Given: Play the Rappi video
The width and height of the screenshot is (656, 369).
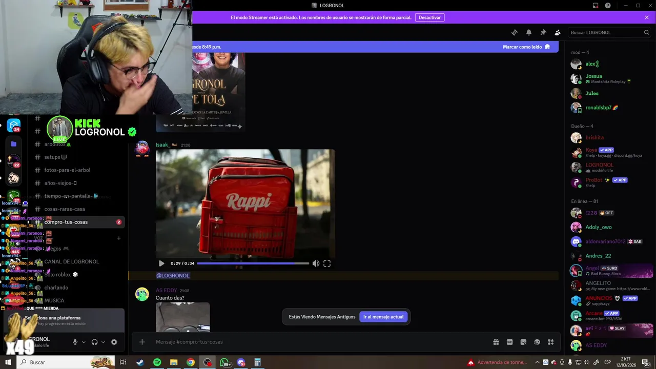Looking at the screenshot, I should click(161, 263).
